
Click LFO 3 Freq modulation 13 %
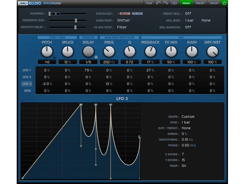(109, 84)
